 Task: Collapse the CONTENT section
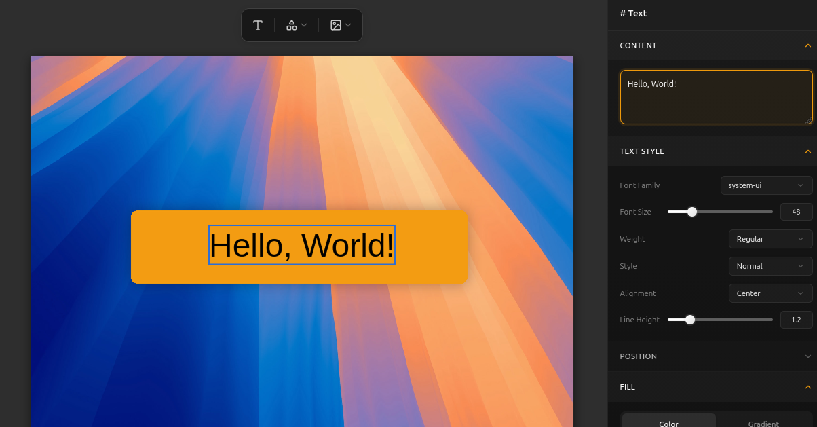807,45
